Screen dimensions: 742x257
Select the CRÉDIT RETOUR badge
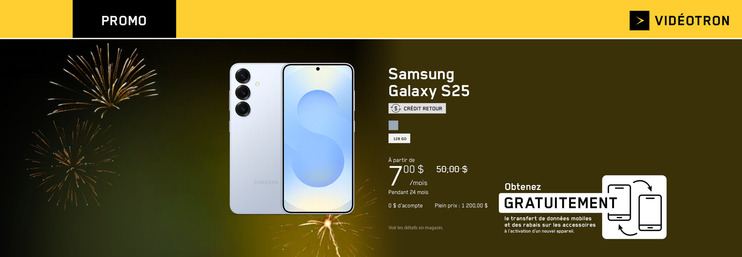(x=417, y=108)
